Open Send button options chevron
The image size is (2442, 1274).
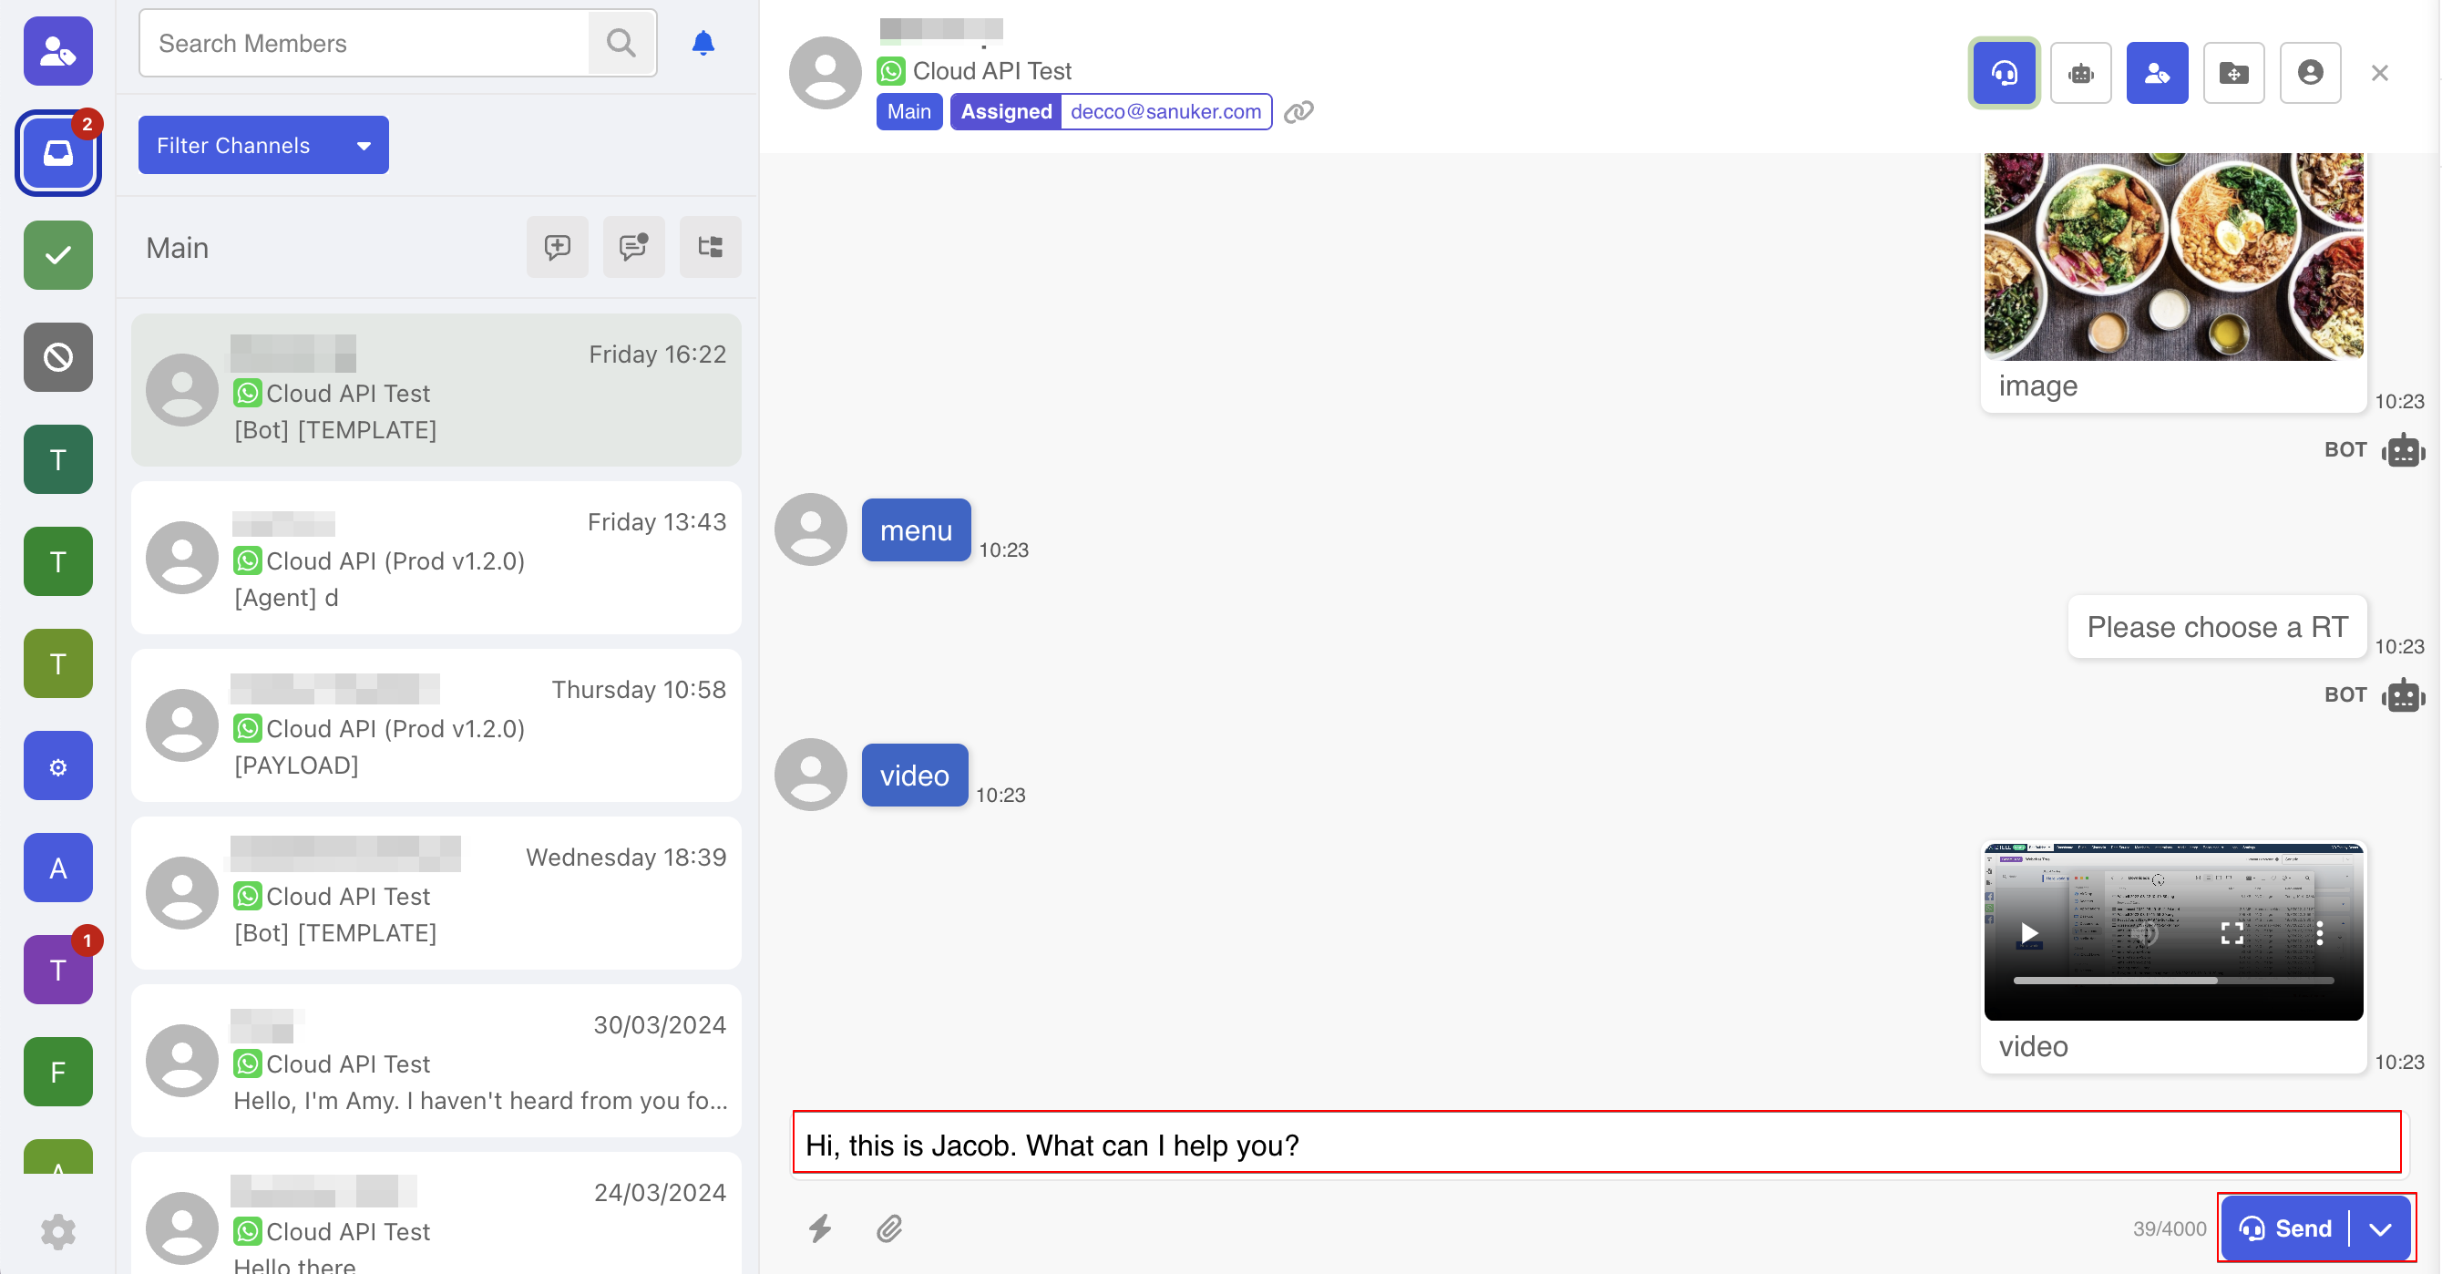pyautogui.click(x=2380, y=1228)
